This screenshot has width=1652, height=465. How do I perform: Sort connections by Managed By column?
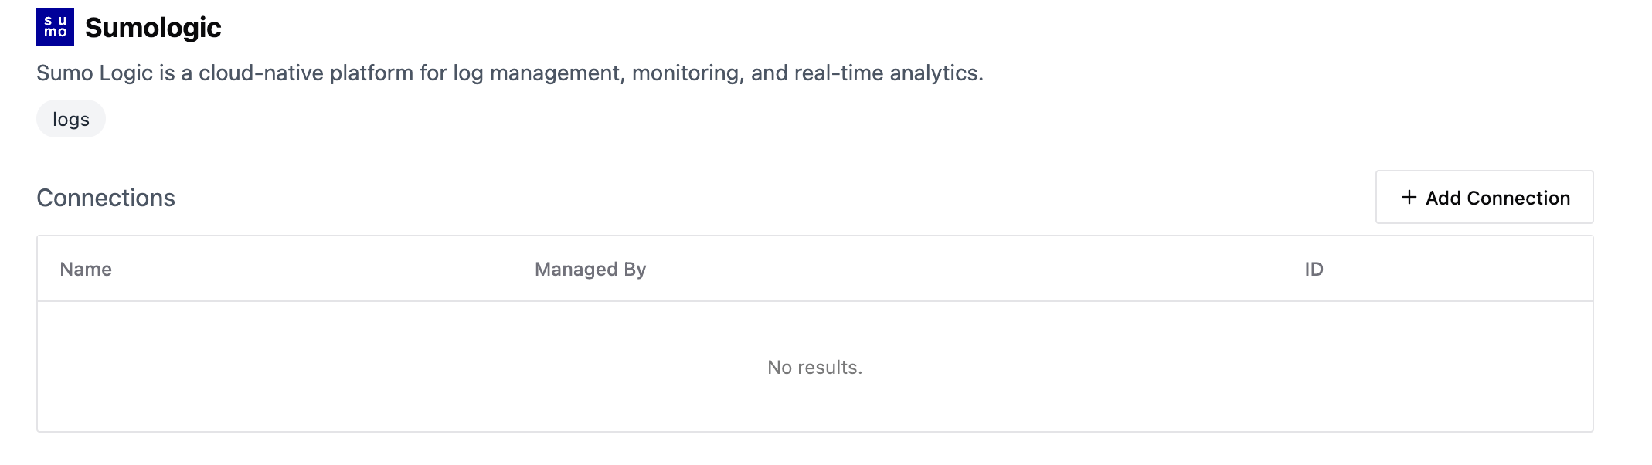coord(590,270)
